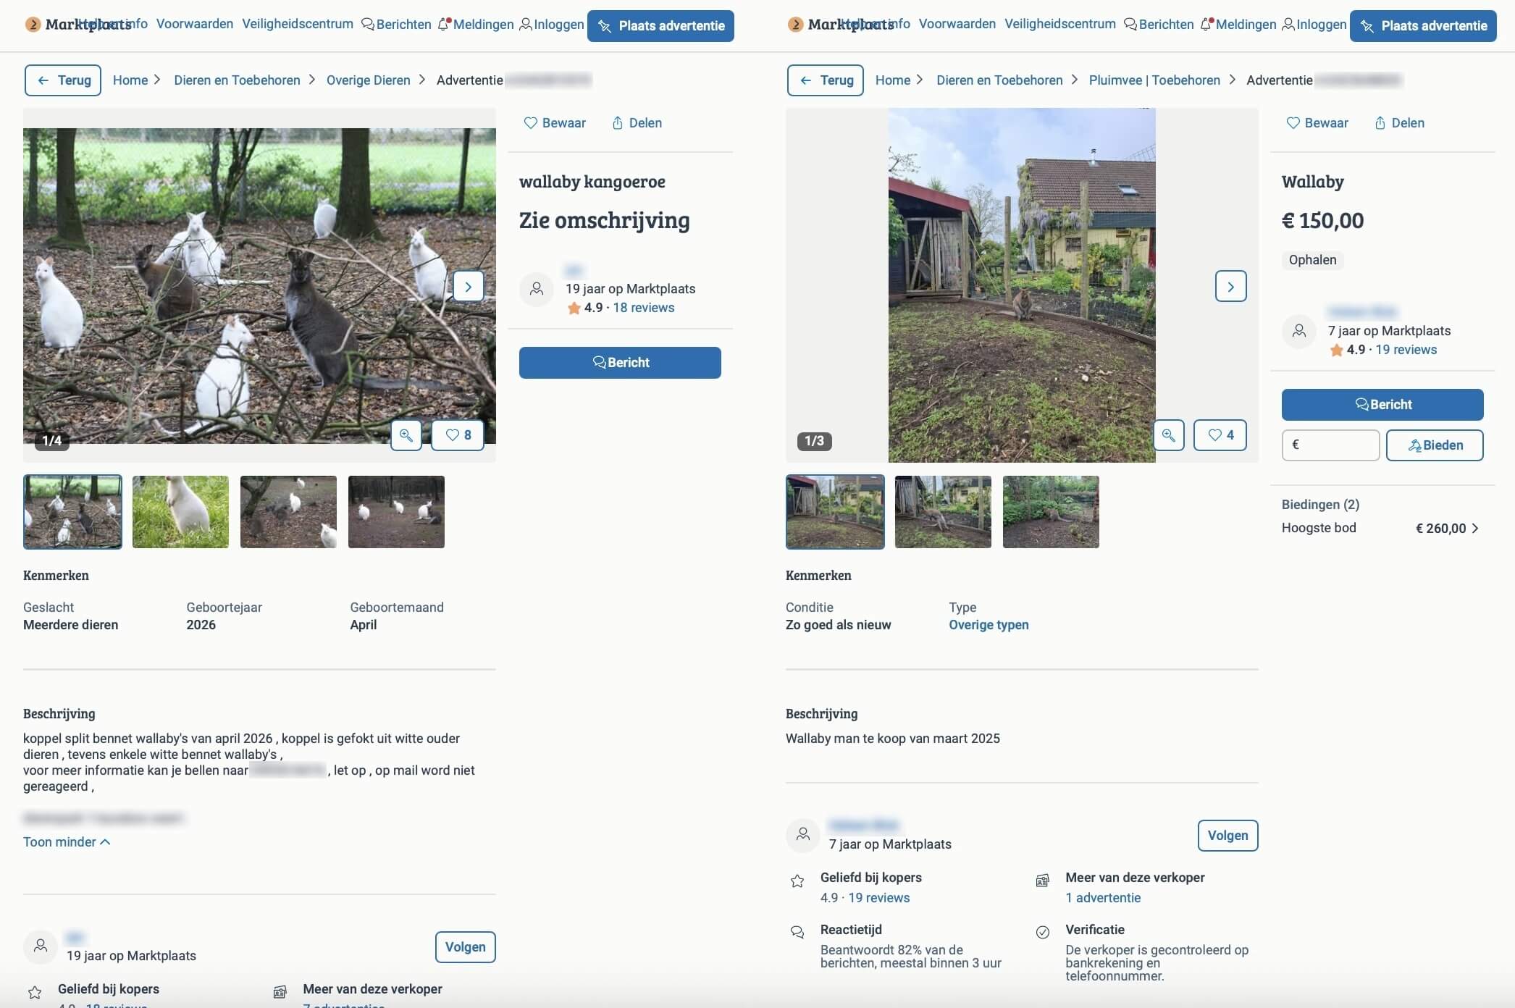
Task: Open Overige Dieren breadcrumb
Action: 368,80
